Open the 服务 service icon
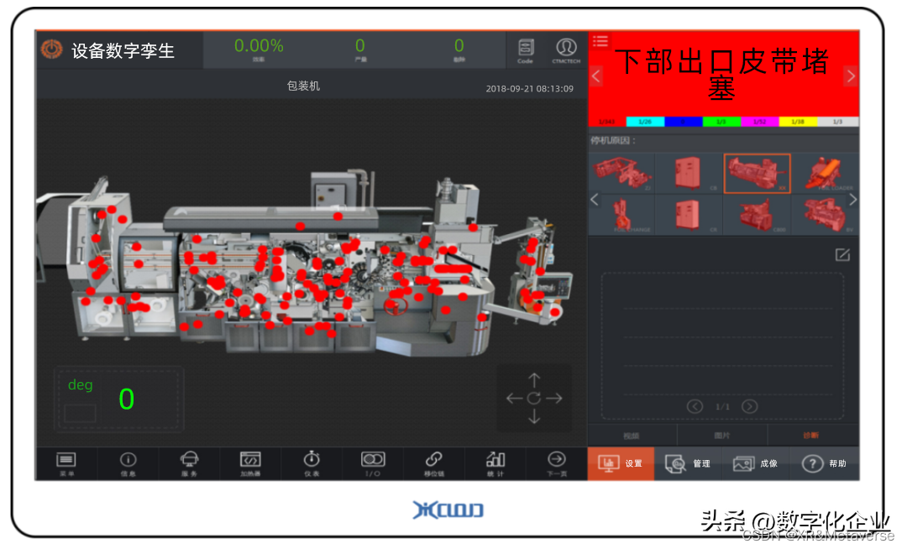This screenshot has width=907, height=549. point(190,463)
